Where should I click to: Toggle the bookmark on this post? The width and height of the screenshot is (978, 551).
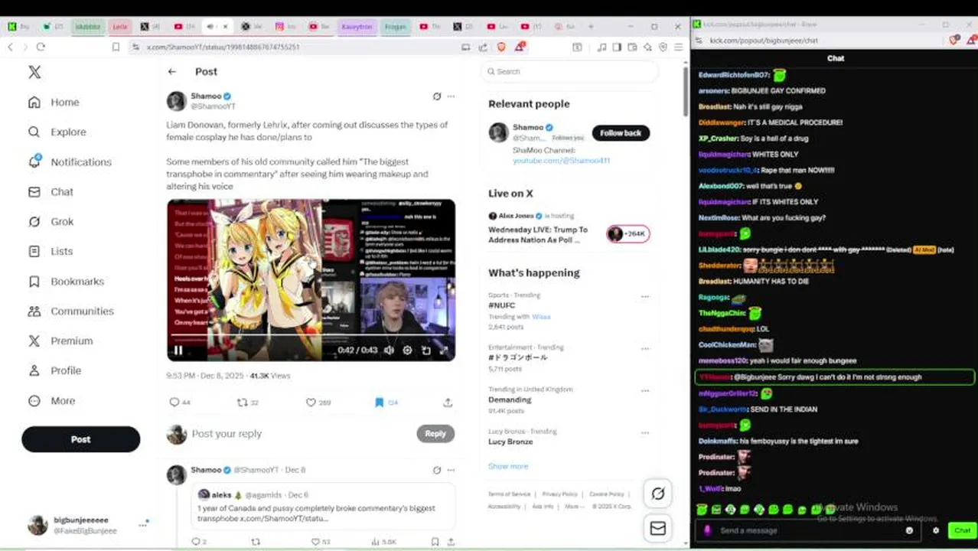pos(379,402)
